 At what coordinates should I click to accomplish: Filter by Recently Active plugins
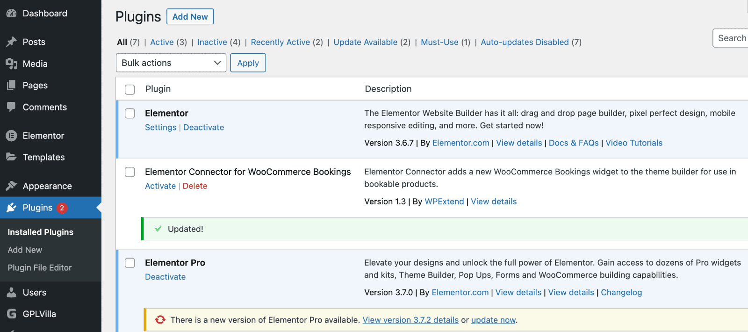[280, 42]
